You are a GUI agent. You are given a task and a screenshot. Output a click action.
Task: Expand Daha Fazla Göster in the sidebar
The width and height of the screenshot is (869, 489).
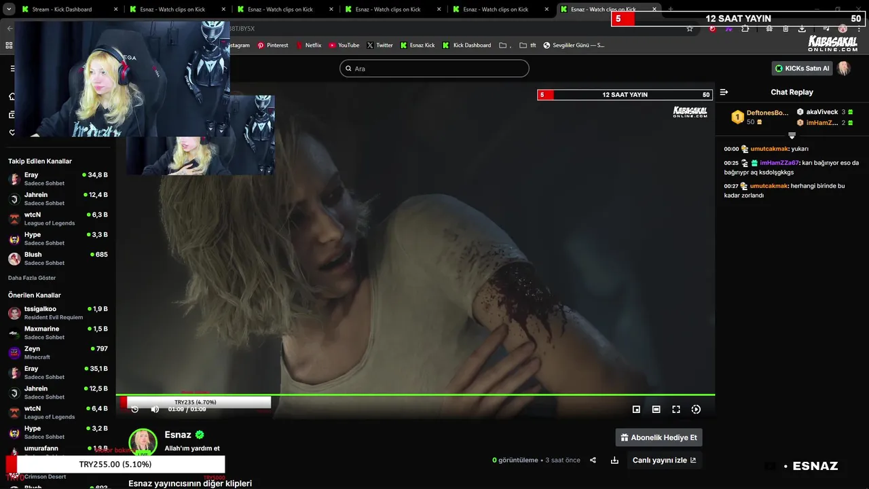32,278
